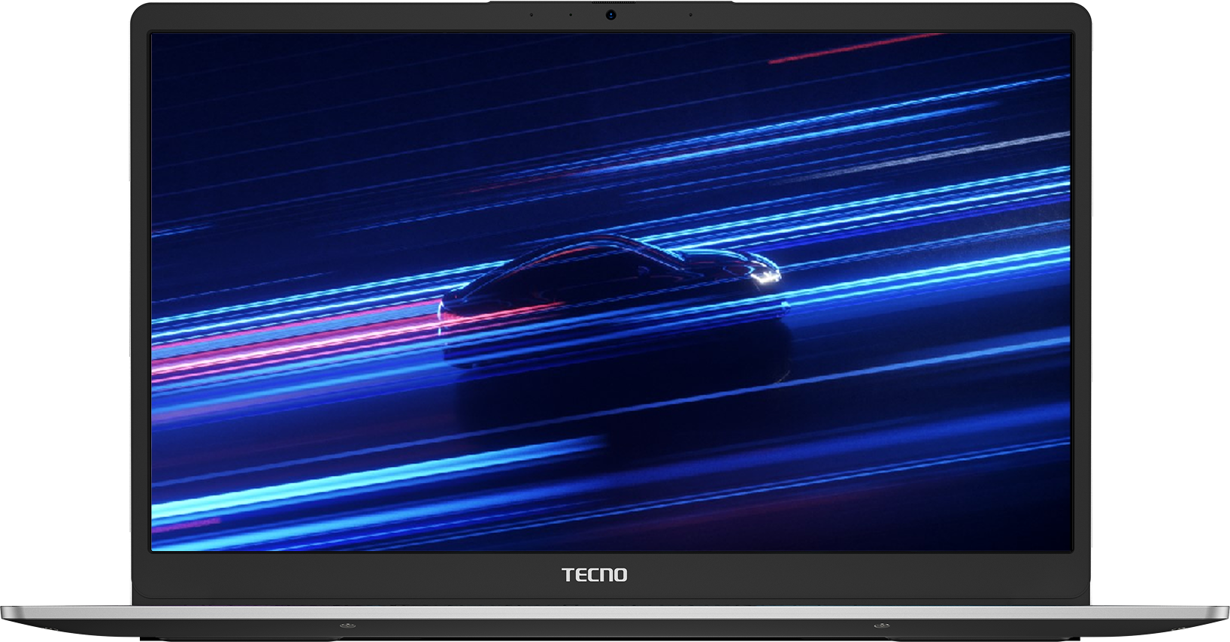This screenshot has height=642, width=1230.
Task: Click the webcam lens at the top
Action: (610, 14)
